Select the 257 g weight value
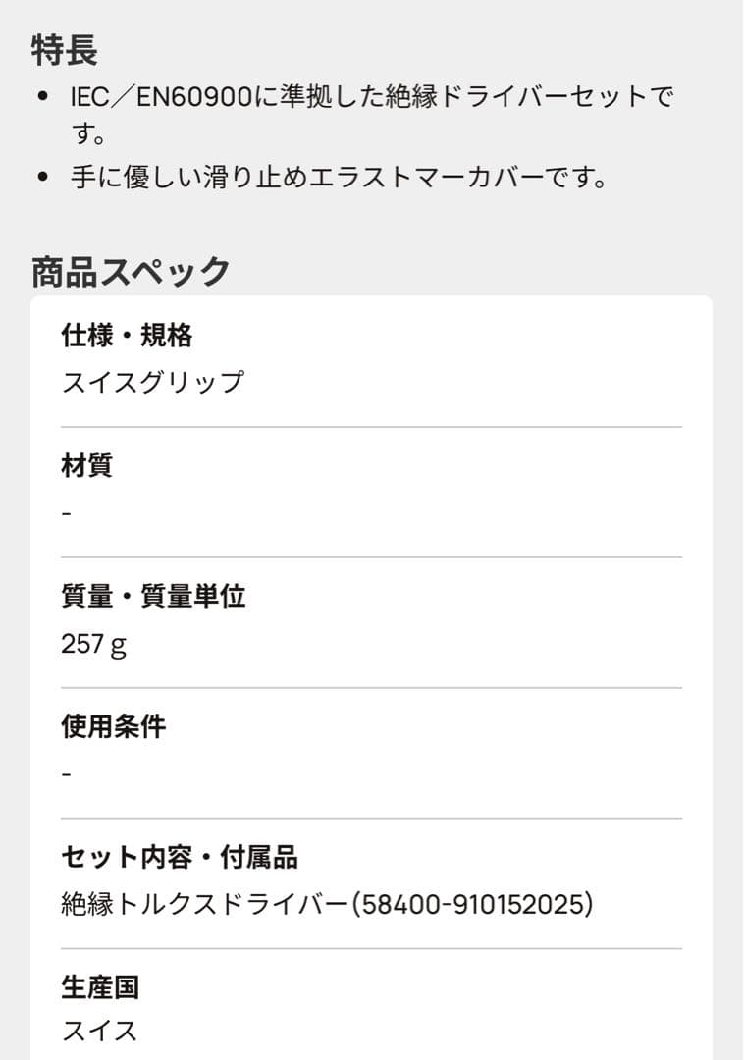Viewport: 744px width, 1060px height. (x=94, y=644)
